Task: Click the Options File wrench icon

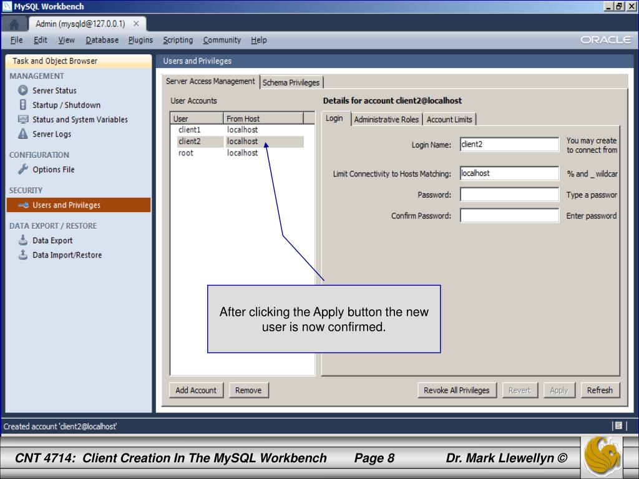Action: click(x=23, y=169)
